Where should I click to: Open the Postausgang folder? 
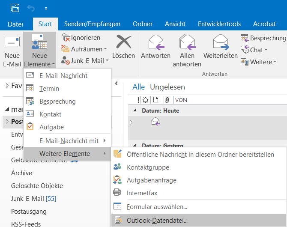pos(29,212)
